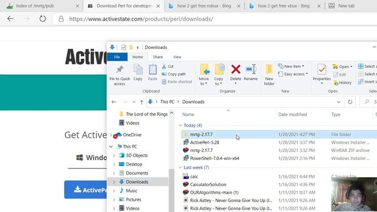This screenshot has width=377, height=212.
Task: Refresh the Downloads folder view
Action: click(x=350, y=102)
